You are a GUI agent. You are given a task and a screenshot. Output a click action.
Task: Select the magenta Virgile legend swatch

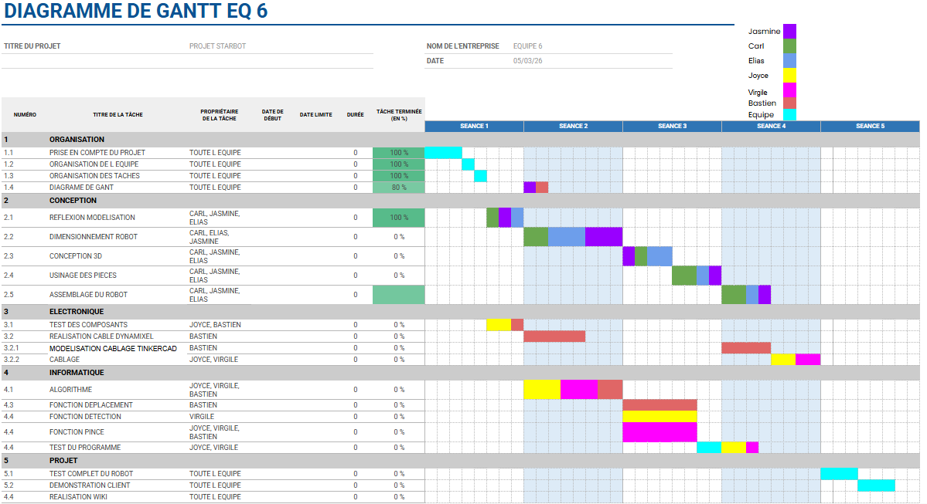[789, 90]
